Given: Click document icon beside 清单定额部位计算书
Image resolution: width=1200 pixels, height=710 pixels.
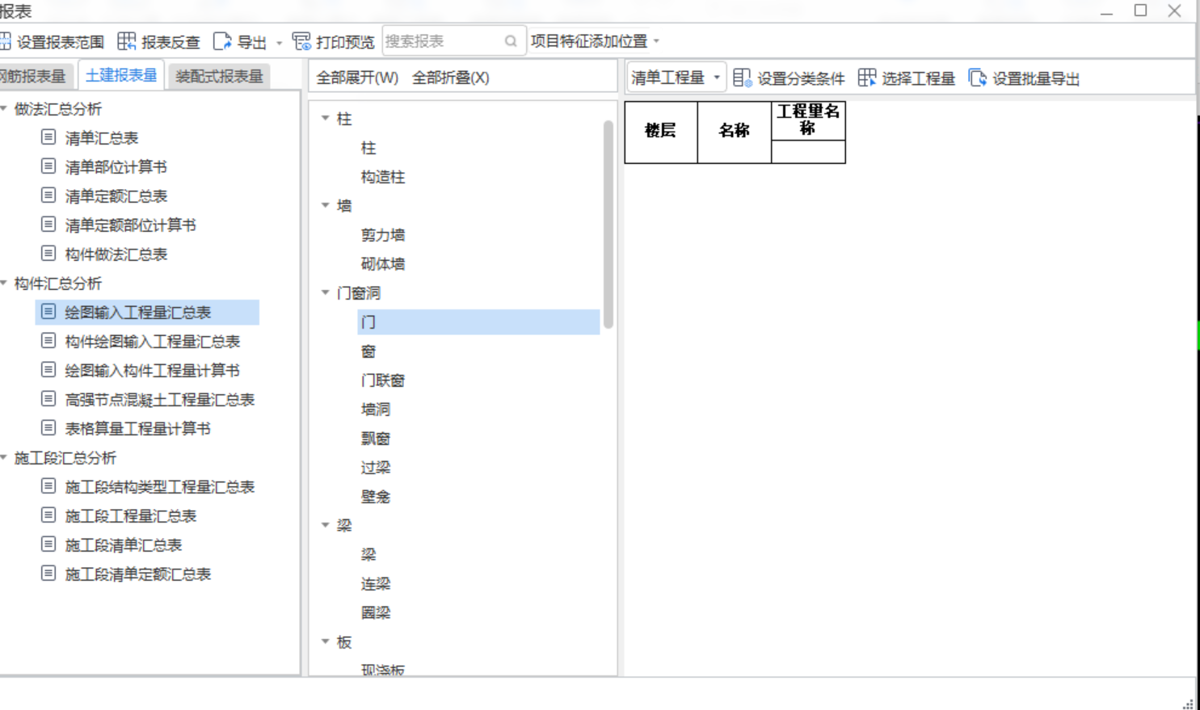Looking at the screenshot, I should point(48,225).
